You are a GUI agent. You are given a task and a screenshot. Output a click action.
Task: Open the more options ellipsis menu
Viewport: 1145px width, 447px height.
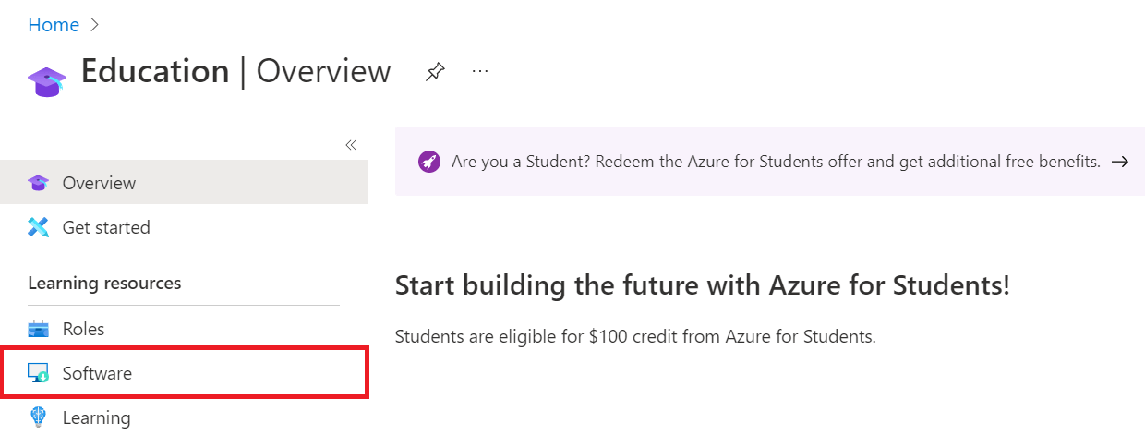(480, 71)
